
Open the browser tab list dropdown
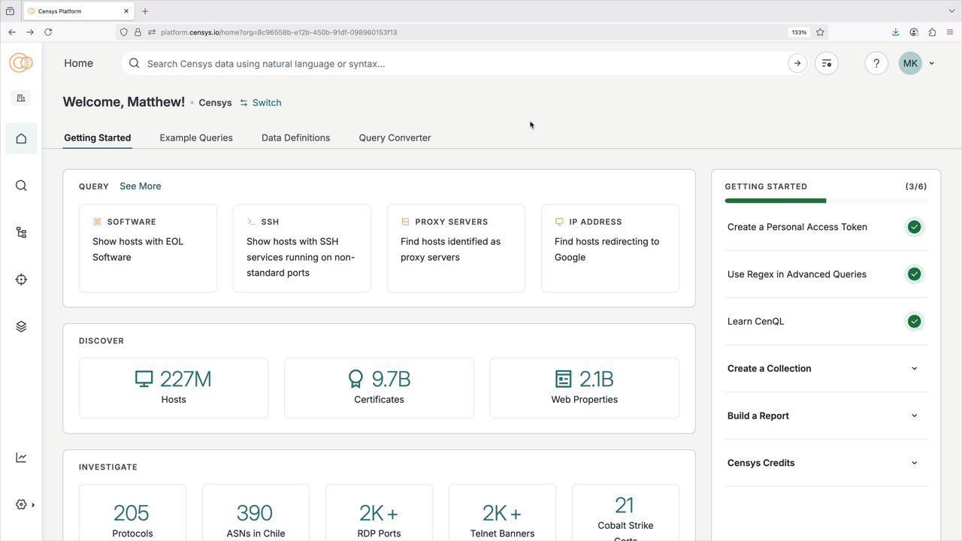click(952, 11)
